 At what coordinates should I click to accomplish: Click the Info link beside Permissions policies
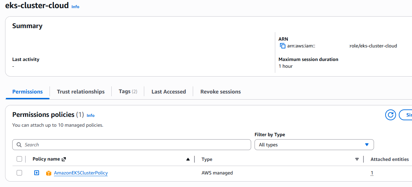coord(91,116)
